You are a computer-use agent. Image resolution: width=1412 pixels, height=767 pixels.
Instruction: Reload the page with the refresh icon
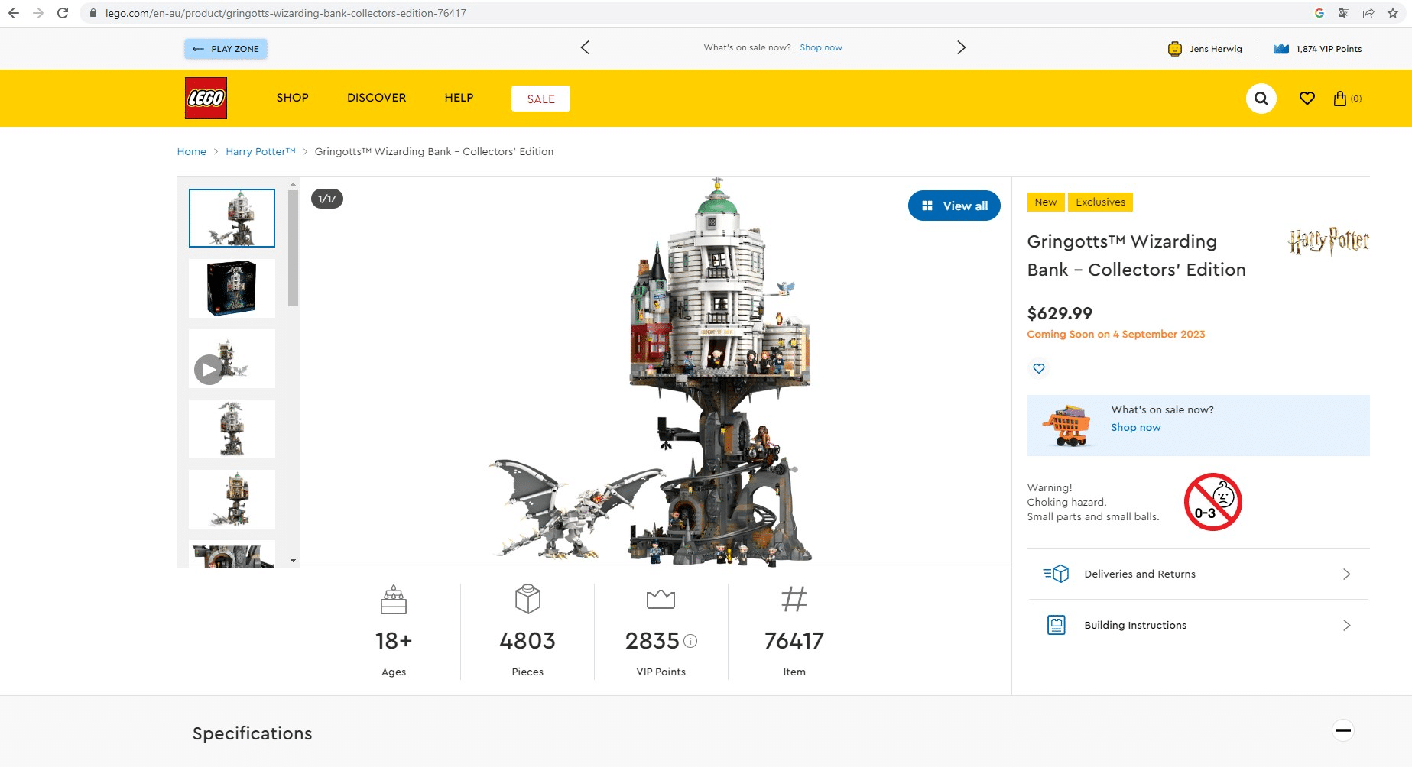pyautogui.click(x=63, y=13)
